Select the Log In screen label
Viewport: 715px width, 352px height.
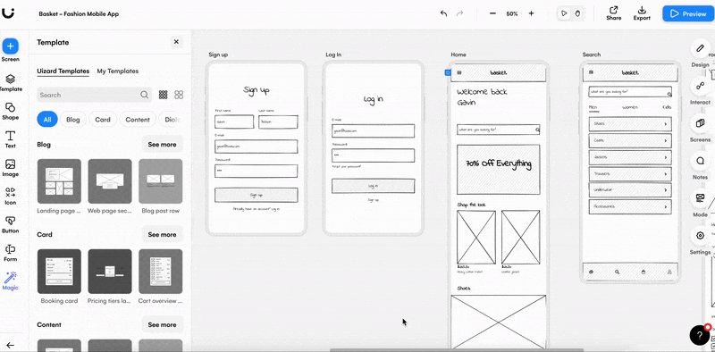[333, 54]
